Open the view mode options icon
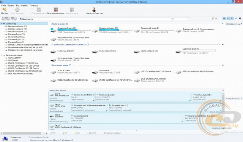 pos(213,19)
